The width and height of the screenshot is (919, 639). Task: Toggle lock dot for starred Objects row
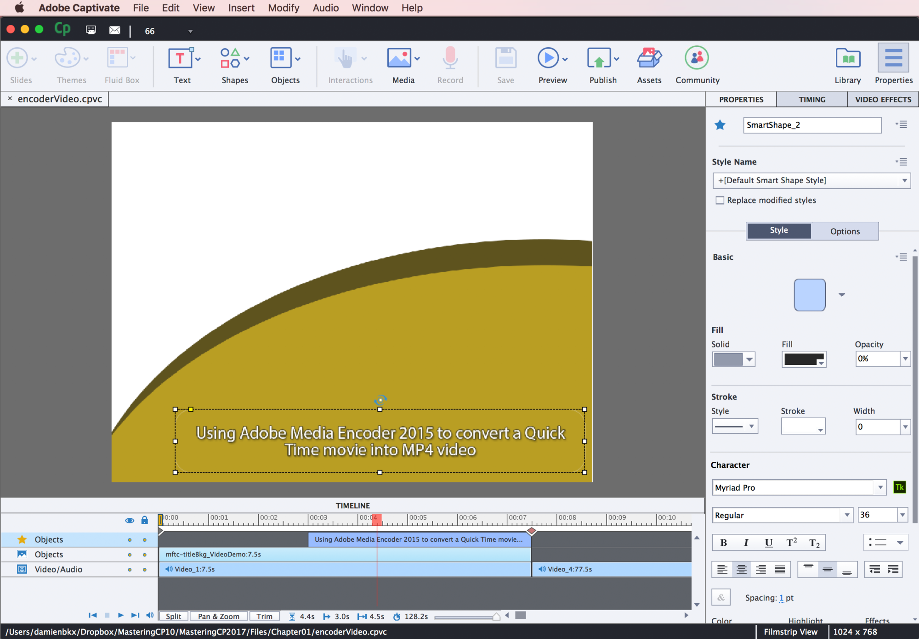pos(144,540)
